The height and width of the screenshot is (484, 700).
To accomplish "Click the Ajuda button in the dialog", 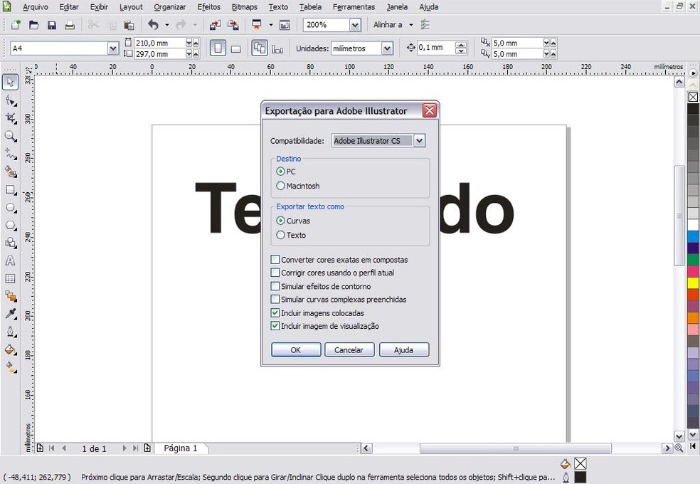I will pos(404,349).
